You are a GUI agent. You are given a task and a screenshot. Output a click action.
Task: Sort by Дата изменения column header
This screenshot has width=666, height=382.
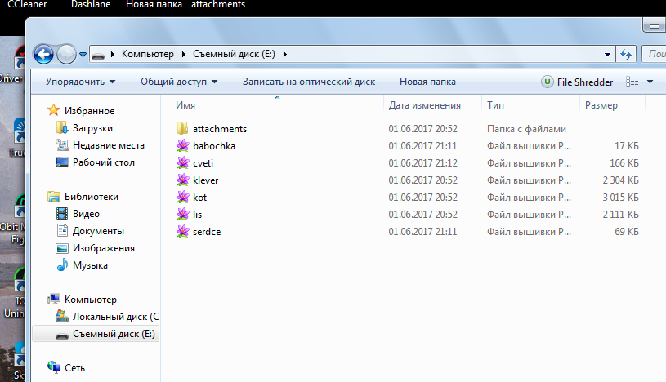(424, 105)
